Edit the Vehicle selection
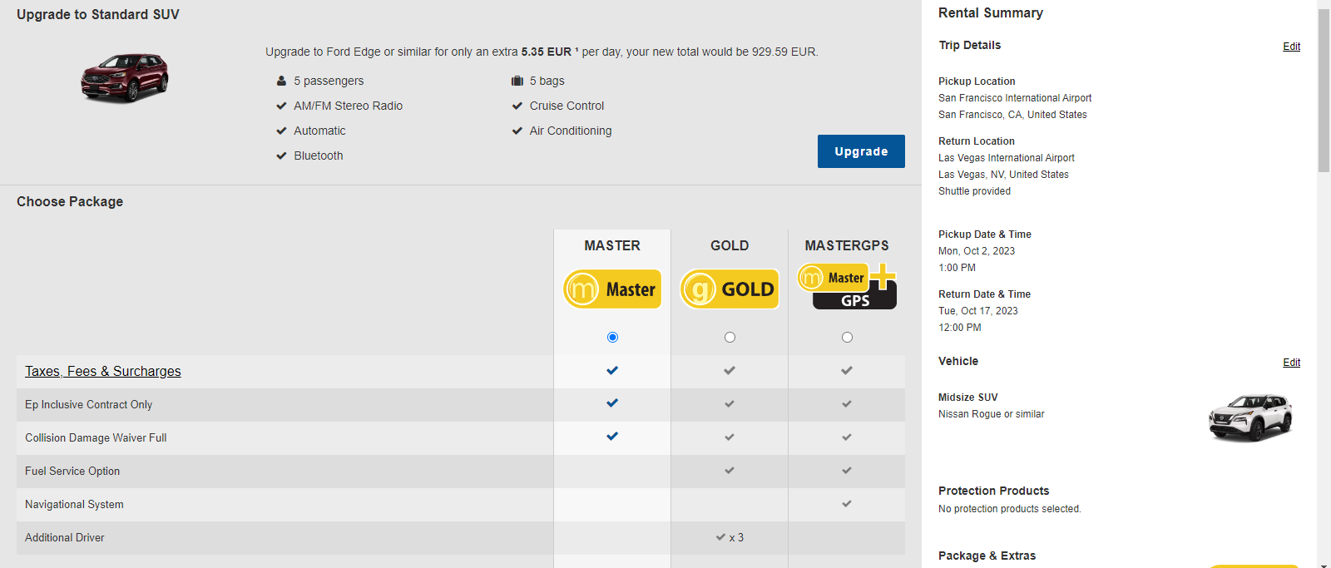This screenshot has width=1331, height=568. point(1291,363)
